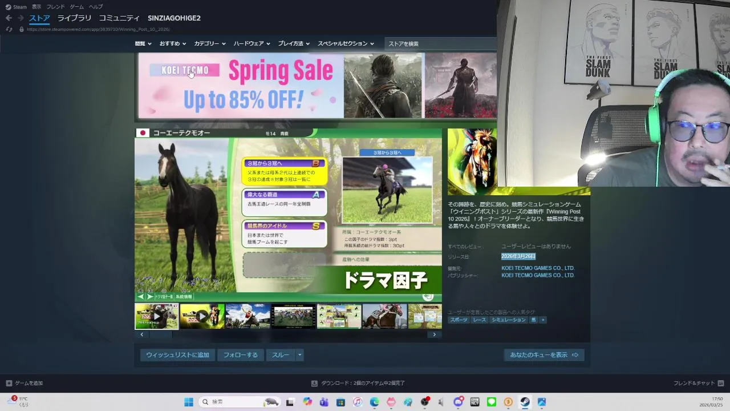This screenshot has width=730, height=411.
Task: Open ダウンロード status in bottom bar
Action: [358, 383]
